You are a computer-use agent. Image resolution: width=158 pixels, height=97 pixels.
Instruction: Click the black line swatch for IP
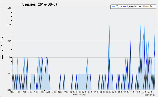(140, 7)
